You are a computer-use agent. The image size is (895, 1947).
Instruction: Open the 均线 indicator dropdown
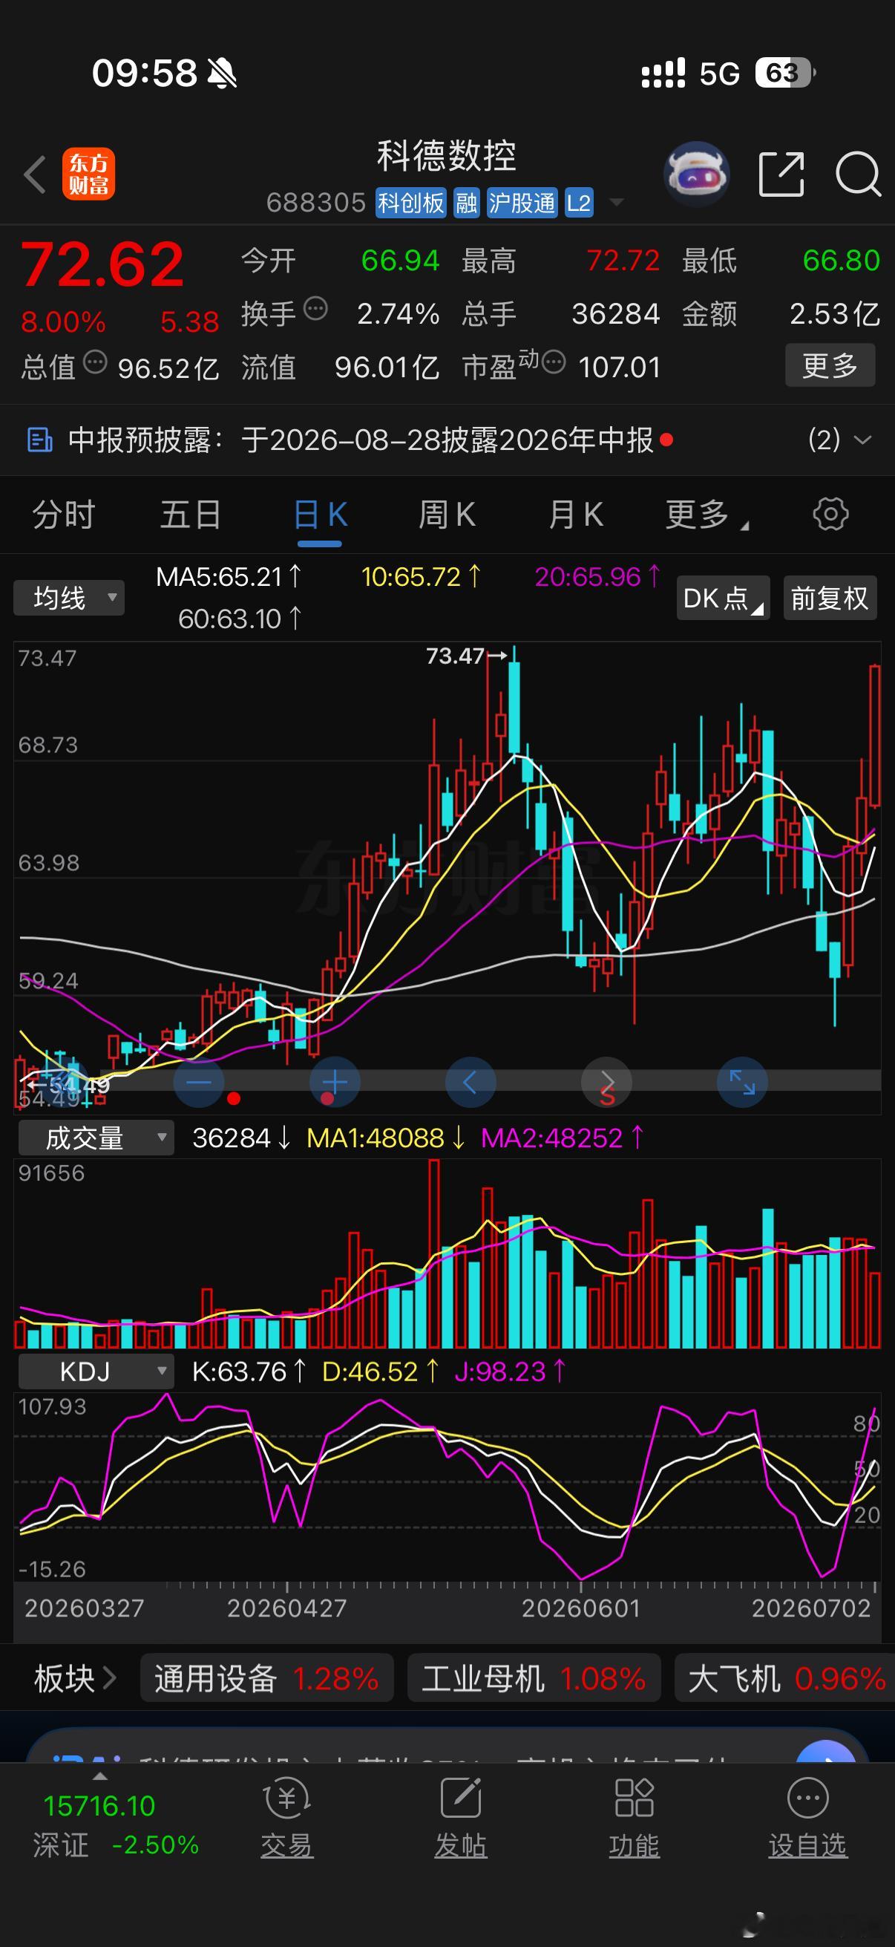(x=69, y=598)
